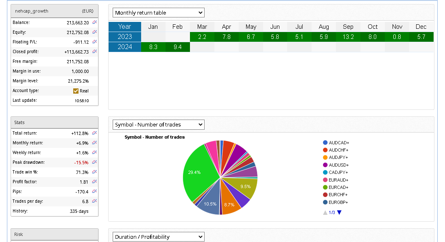
Task: Open the Symbol - Number of trades dropdown
Action: pyautogui.click(x=158, y=124)
